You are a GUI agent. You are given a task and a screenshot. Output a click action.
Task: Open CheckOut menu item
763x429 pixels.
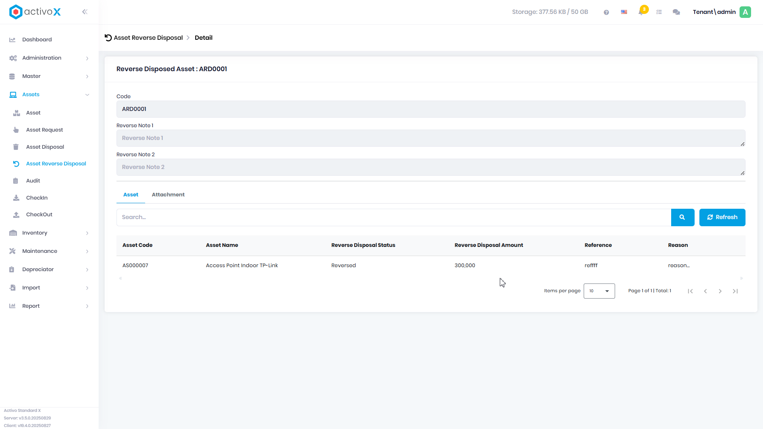(39, 215)
